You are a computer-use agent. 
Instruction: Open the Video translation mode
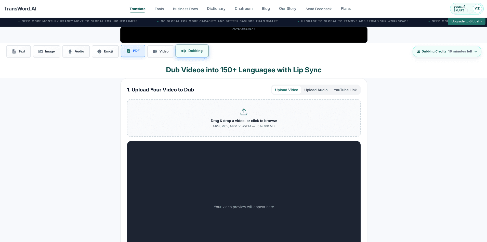coord(161,51)
